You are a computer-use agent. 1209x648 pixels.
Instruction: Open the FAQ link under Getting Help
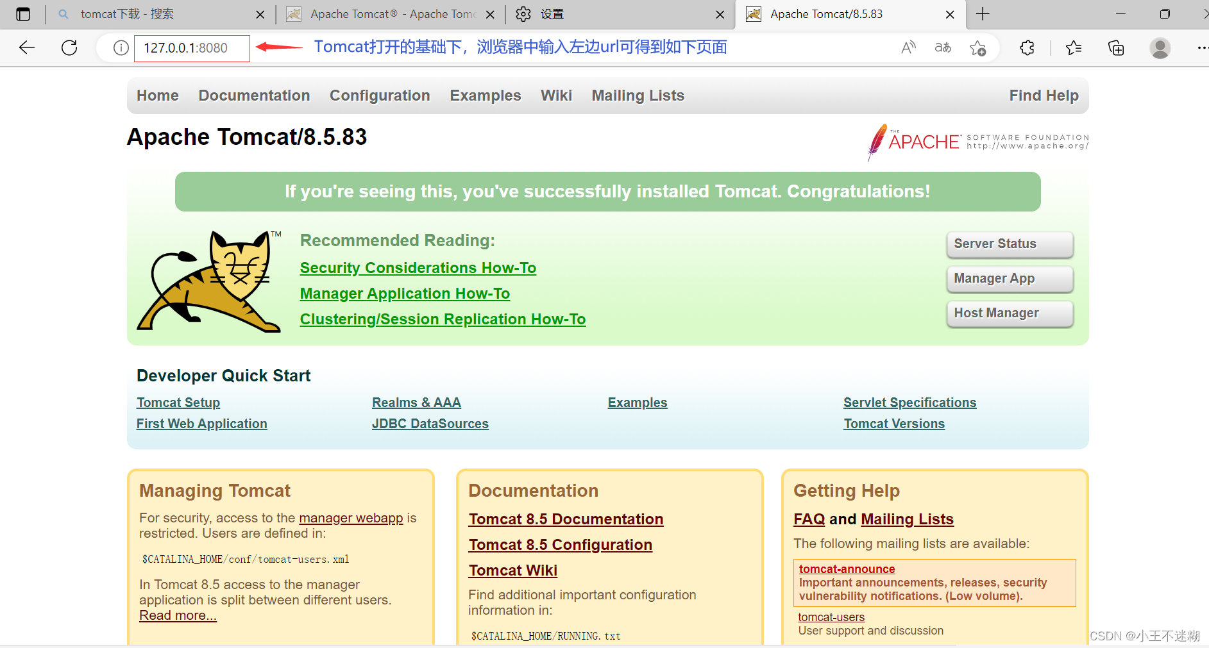809,519
